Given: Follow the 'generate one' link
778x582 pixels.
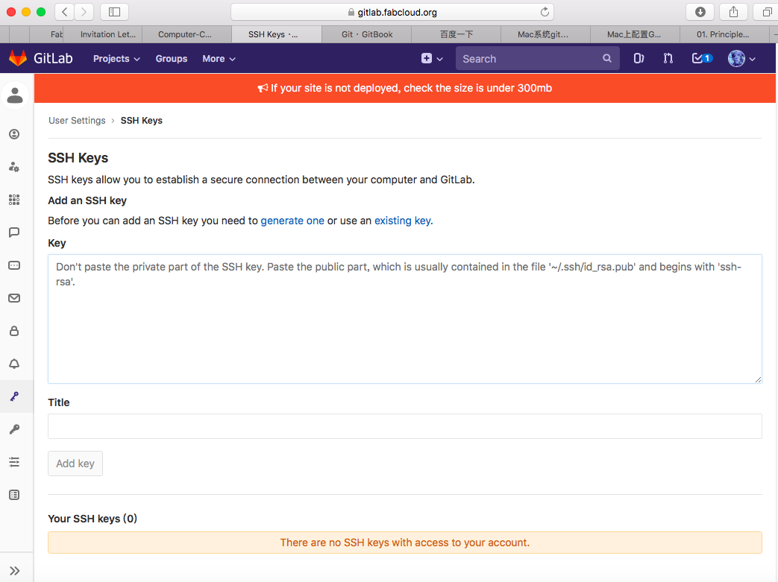Looking at the screenshot, I should pyautogui.click(x=292, y=221).
